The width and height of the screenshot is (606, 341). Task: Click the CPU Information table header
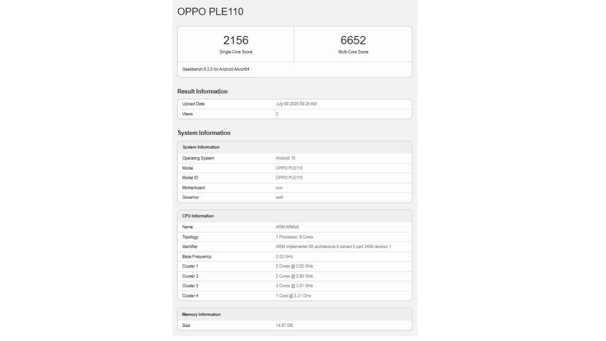coord(198,216)
